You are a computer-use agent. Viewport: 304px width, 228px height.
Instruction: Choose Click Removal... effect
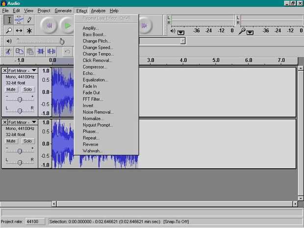106,60
